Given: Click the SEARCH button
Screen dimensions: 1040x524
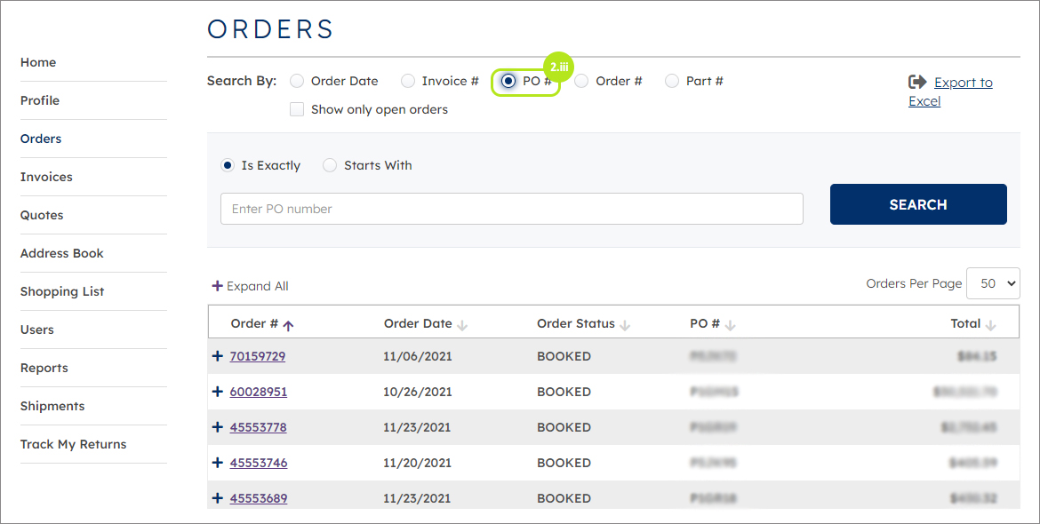Looking at the screenshot, I should (x=918, y=204).
